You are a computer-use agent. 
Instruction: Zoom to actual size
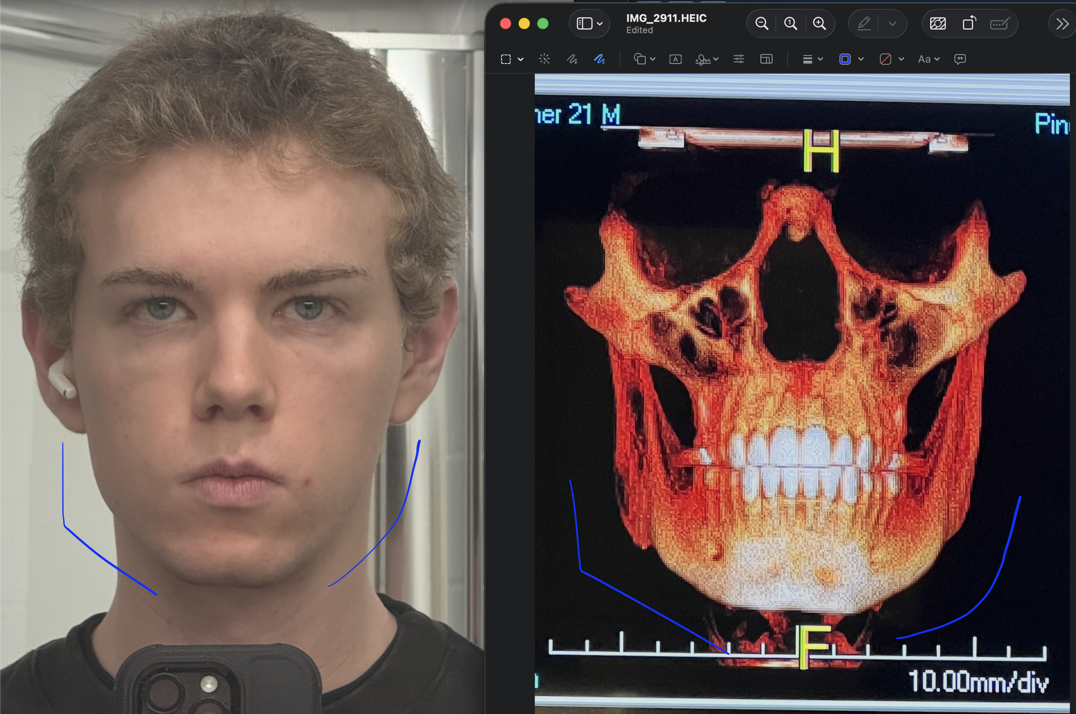tap(791, 23)
